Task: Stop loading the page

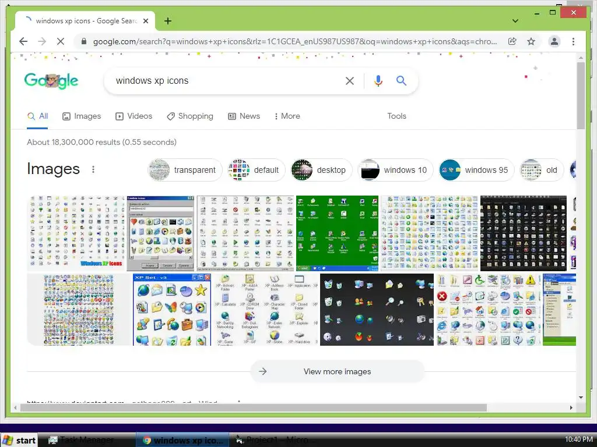Action: click(x=61, y=41)
